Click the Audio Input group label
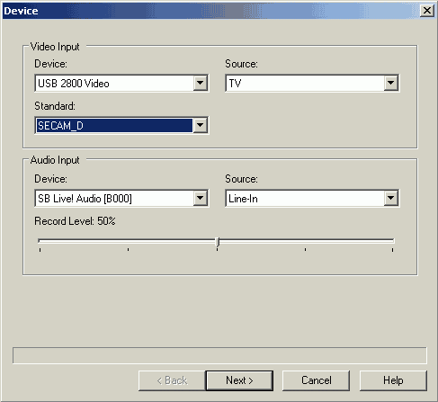The height and width of the screenshot is (402, 438). 55,160
